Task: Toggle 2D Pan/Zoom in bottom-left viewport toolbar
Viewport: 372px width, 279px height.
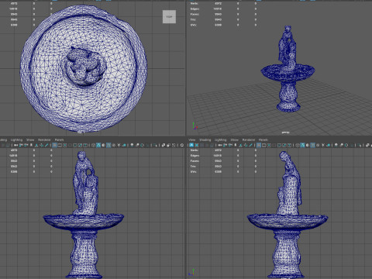Action: point(41,145)
